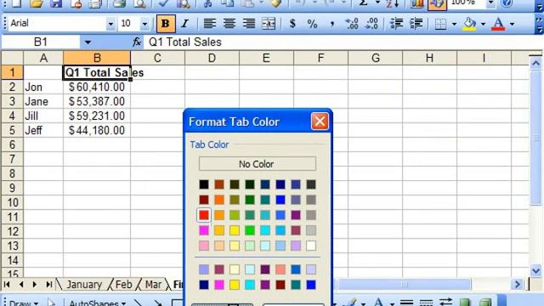Choose the selected red color swatch

[x=204, y=215]
